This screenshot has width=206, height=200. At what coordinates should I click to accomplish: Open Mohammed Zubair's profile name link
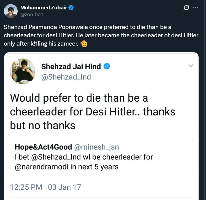point(44,8)
